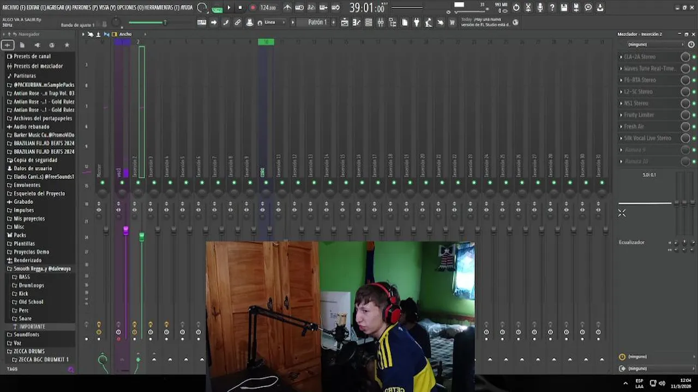Open the Línea snap dropdown
The width and height of the screenshot is (698, 392).
pos(276,22)
